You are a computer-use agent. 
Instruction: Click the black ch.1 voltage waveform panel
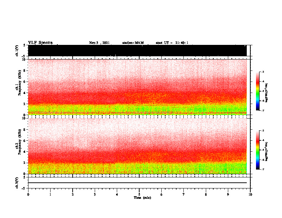(137, 51)
